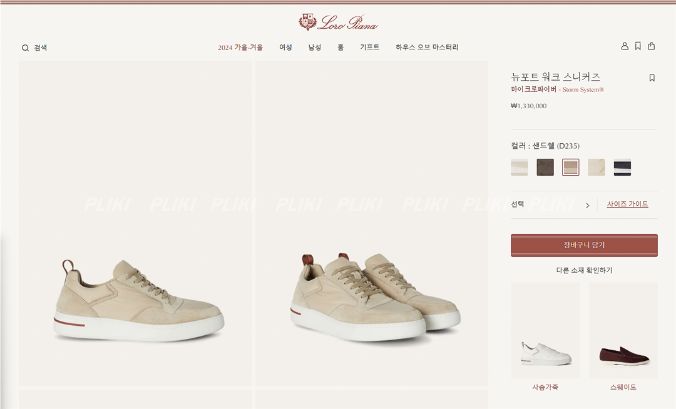Open the 사이즈 가이드 link

point(627,204)
